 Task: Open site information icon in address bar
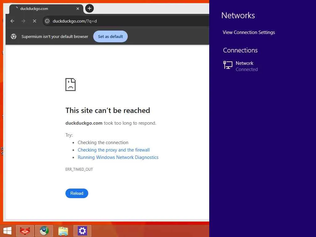click(47, 21)
